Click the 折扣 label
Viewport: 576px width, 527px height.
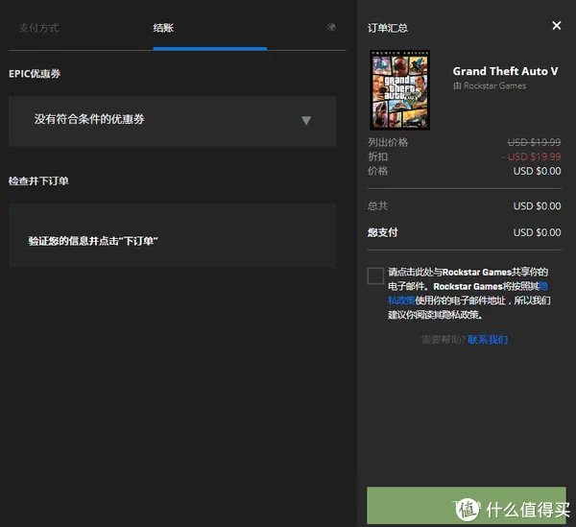[377, 156]
